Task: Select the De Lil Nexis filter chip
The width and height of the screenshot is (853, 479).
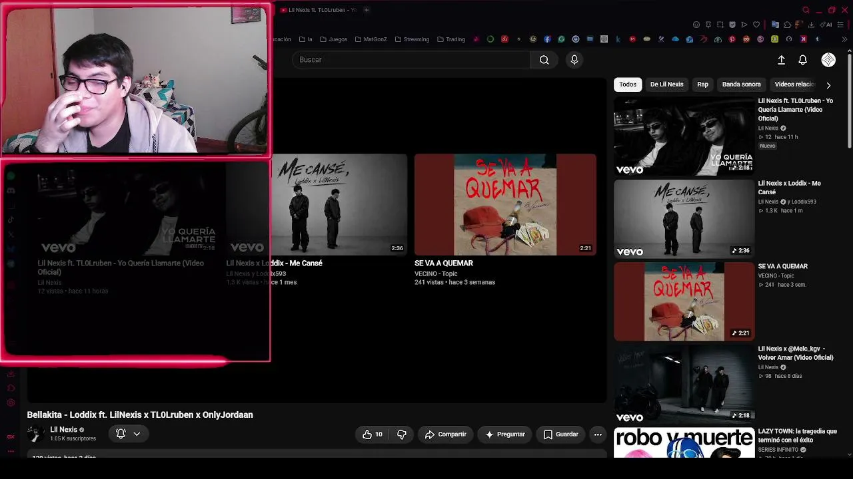Action: (x=667, y=84)
